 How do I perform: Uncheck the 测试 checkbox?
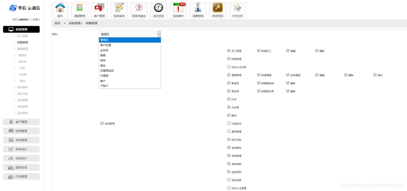375,75
